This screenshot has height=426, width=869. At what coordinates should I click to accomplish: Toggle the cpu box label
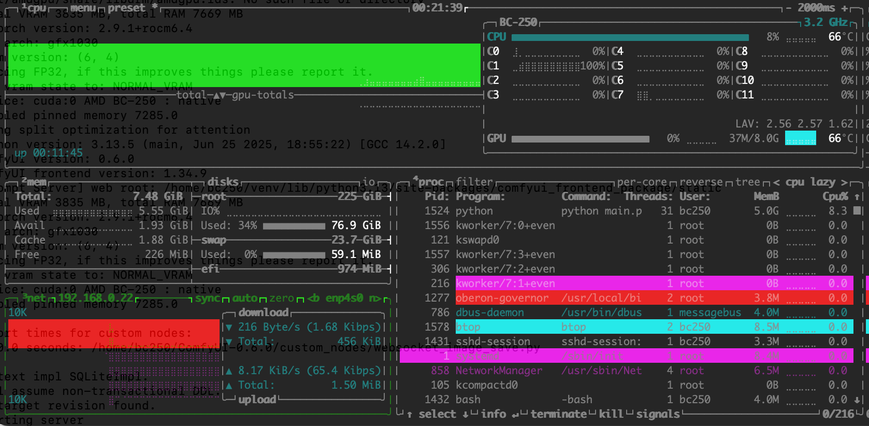pos(34,8)
